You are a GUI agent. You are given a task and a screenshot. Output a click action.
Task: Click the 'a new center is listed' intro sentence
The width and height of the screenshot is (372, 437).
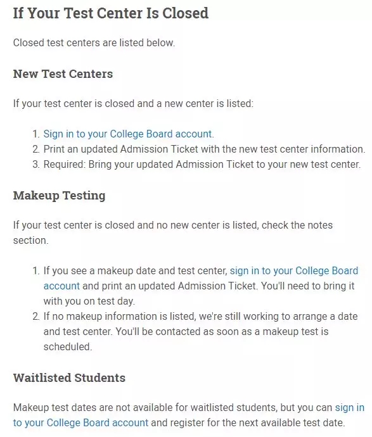point(133,104)
